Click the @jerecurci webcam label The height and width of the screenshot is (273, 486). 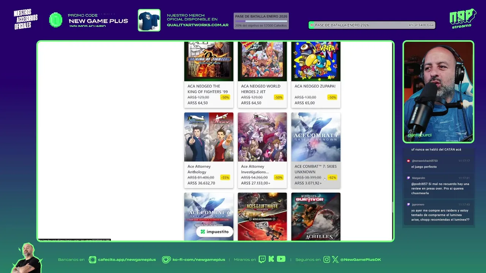tap(420, 135)
